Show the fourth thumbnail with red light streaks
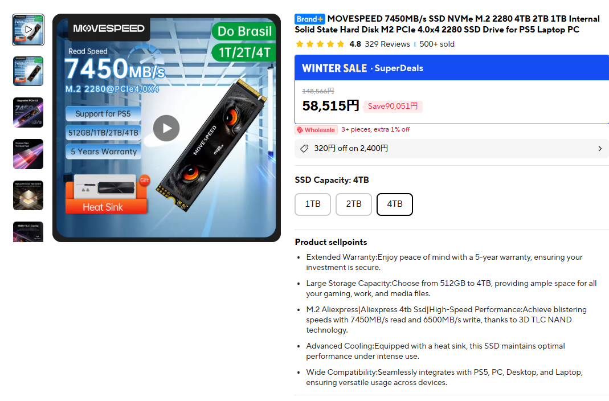 (28, 154)
